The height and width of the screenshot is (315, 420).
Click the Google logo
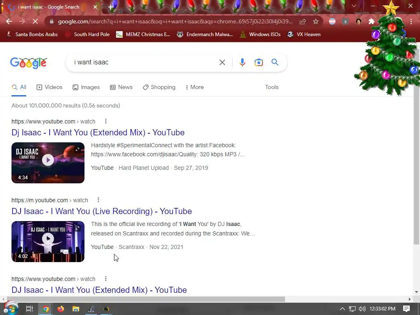[29, 63]
